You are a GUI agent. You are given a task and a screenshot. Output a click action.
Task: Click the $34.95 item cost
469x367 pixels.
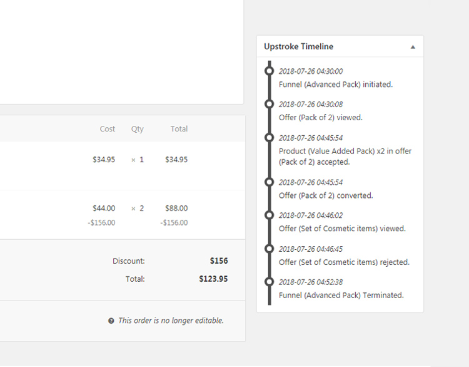(x=104, y=160)
